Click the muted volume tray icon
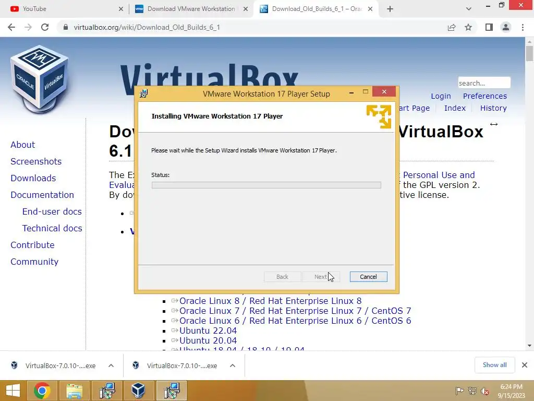This screenshot has height=401, width=534. (485, 391)
